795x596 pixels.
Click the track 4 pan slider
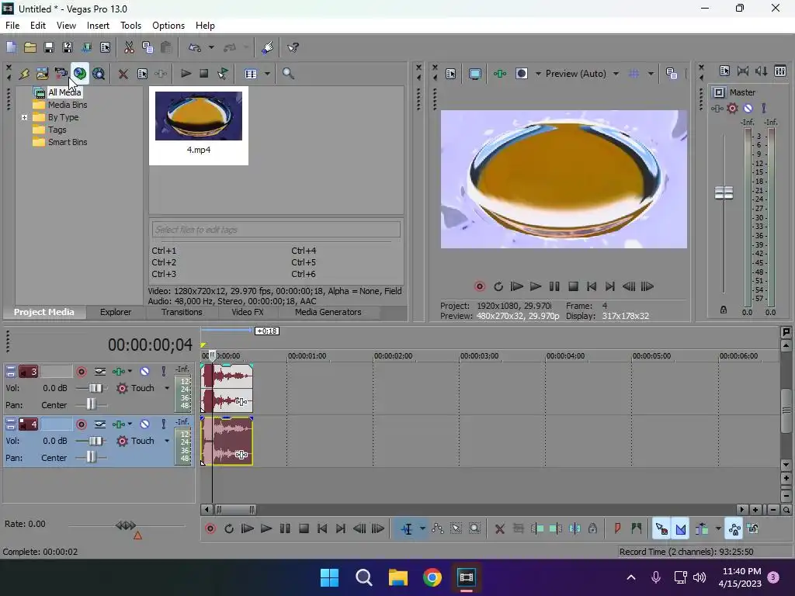(92, 458)
